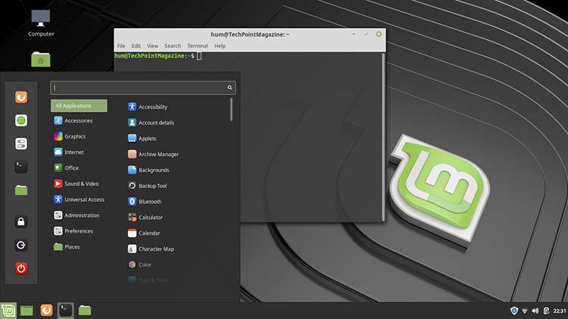Select the All Applications category
This screenshot has height=319, width=568.
tap(79, 106)
